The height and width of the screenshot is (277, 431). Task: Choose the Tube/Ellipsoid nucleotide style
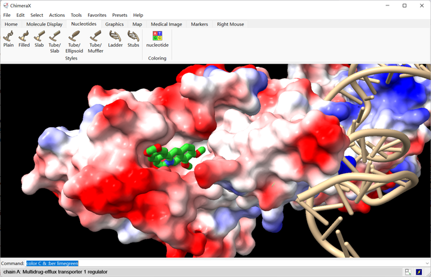[x=74, y=42]
